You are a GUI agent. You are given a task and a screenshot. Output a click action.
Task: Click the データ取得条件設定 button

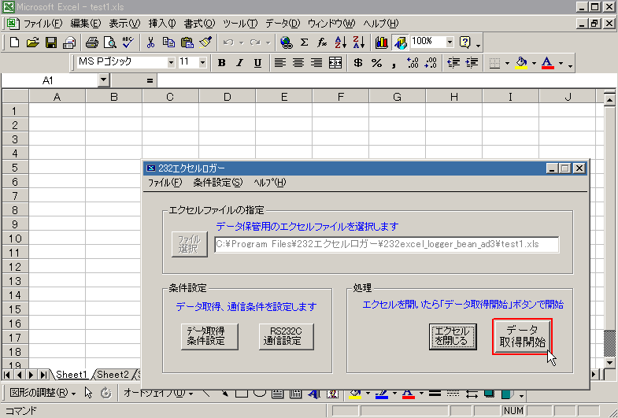(209, 336)
